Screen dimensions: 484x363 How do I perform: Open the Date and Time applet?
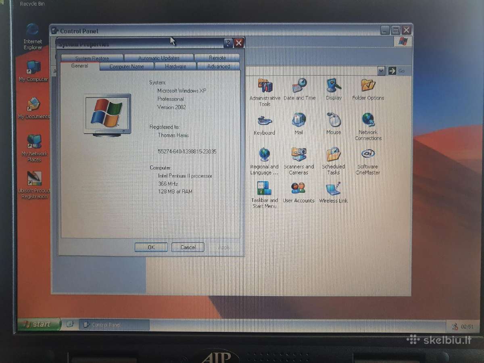[x=299, y=90]
